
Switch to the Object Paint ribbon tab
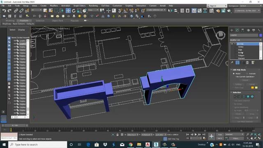[x=58, y=21]
